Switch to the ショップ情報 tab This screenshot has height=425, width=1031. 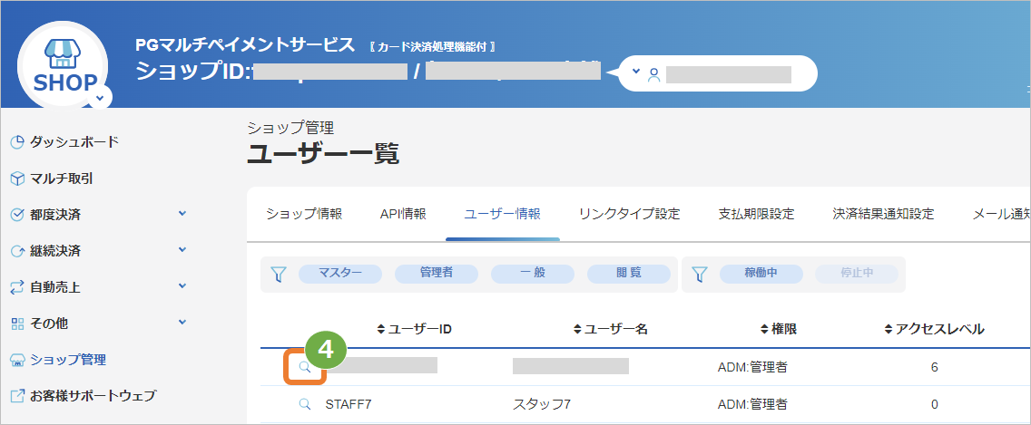304,214
